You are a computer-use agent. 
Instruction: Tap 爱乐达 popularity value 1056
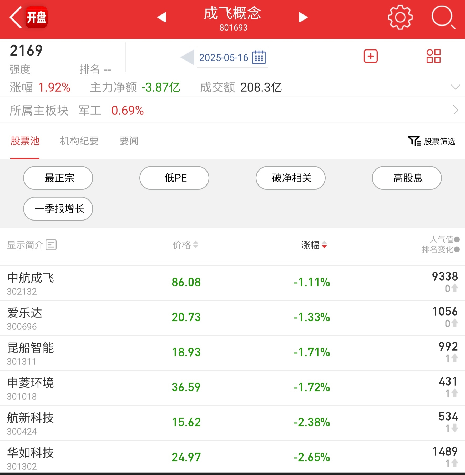point(445,312)
